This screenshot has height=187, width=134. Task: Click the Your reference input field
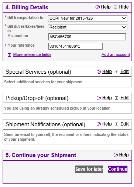coord(75,46)
